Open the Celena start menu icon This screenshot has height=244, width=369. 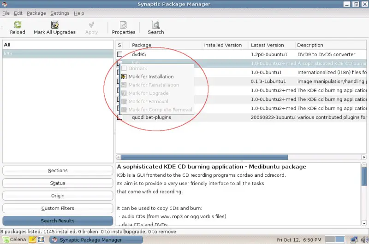[6, 239]
